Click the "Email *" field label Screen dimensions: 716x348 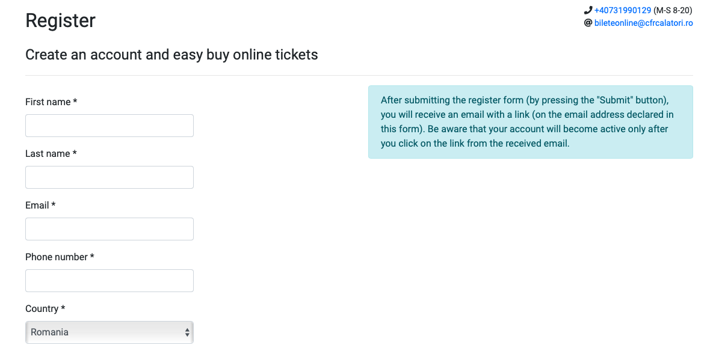pos(40,205)
